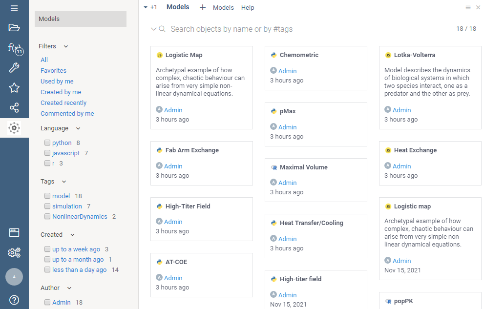The width and height of the screenshot is (484, 309).
Task: Click the share icon in sidebar
Action: click(x=14, y=108)
